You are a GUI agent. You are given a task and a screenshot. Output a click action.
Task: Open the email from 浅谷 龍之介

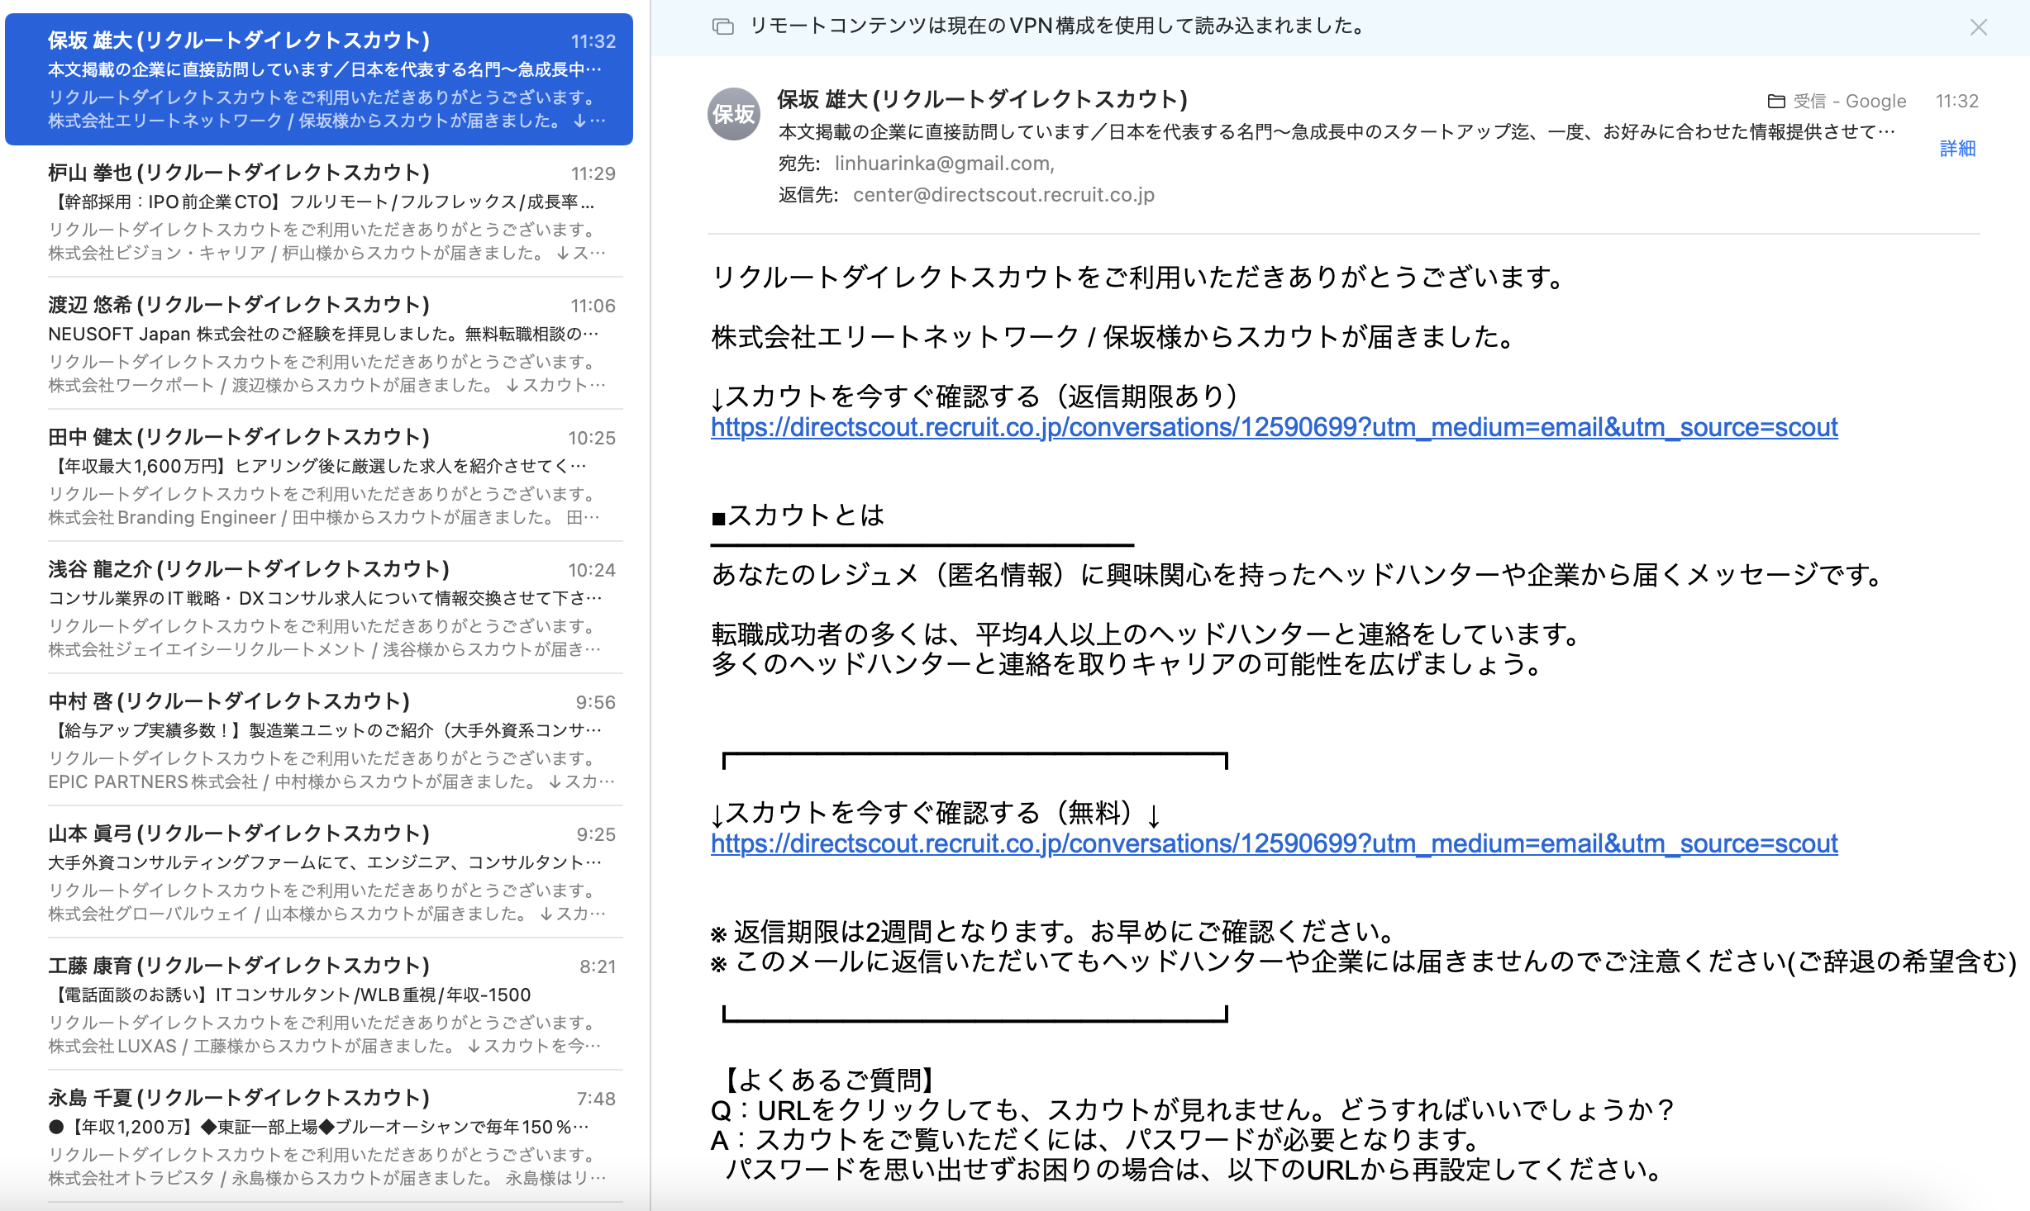click(319, 608)
